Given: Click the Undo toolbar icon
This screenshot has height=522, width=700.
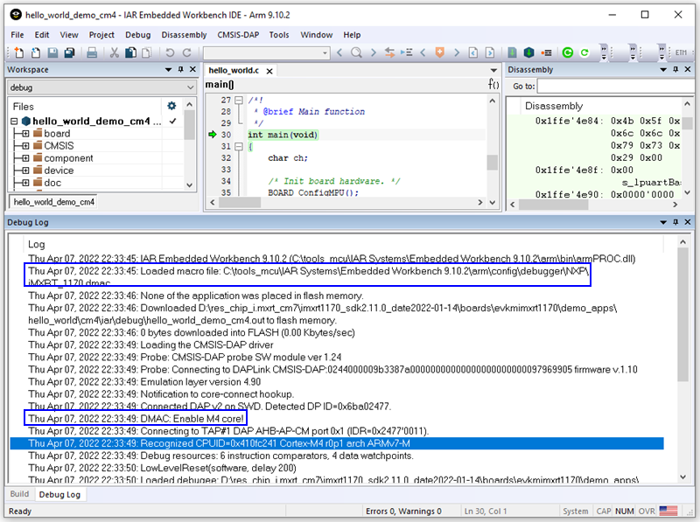Looking at the screenshot, I should 170,52.
